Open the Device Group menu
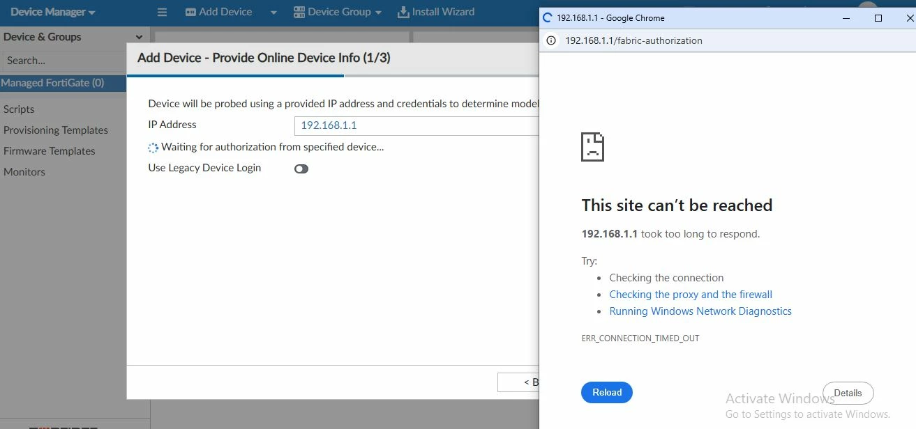Viewport: 916px width, 429px height. pyautogui.click(x=338, y=12)
